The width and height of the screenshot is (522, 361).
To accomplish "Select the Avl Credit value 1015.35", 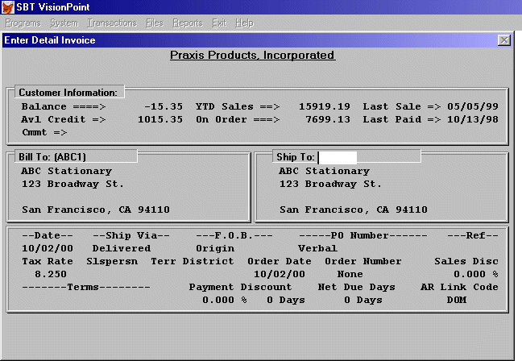I will 160,119.
